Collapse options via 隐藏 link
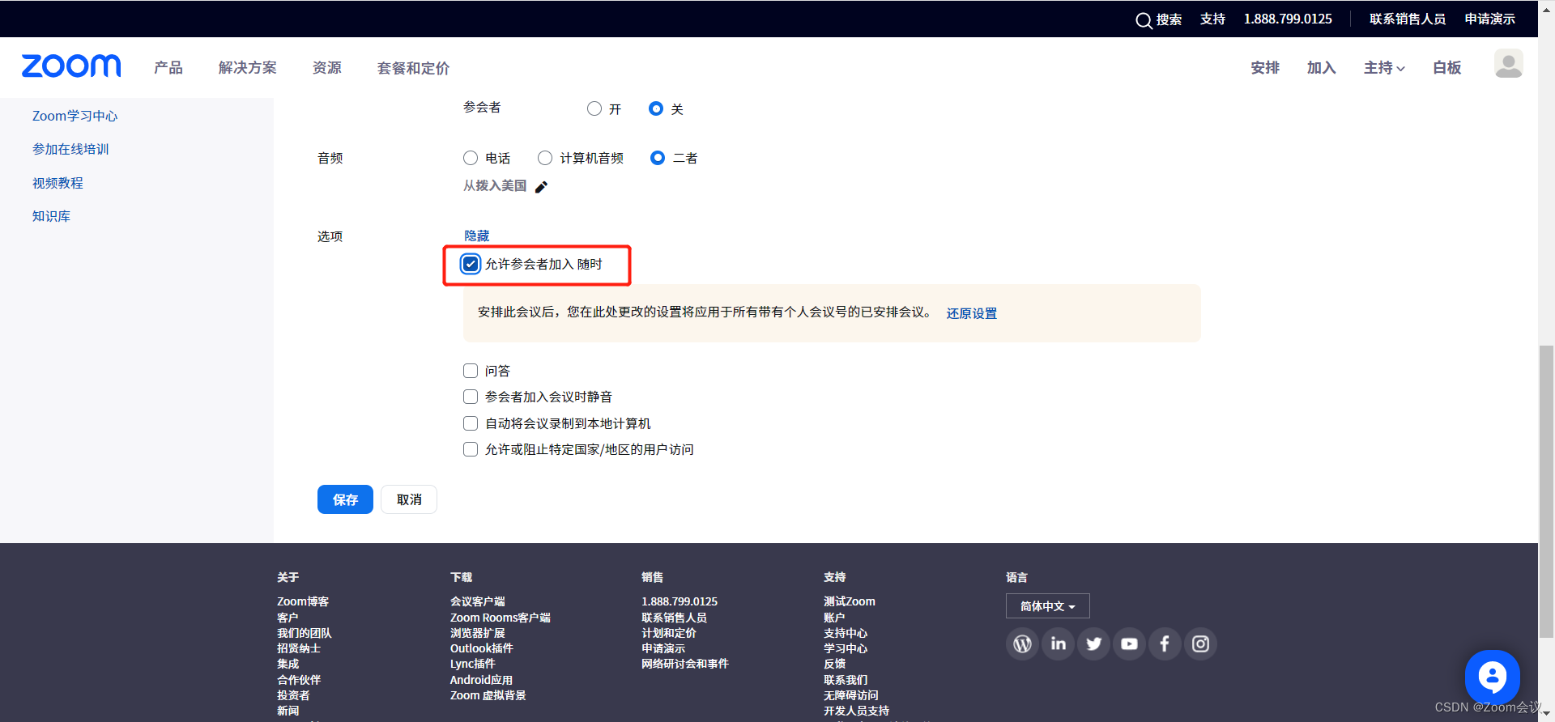The width and height of the screenshot is (1555, 722). [477, 236]
